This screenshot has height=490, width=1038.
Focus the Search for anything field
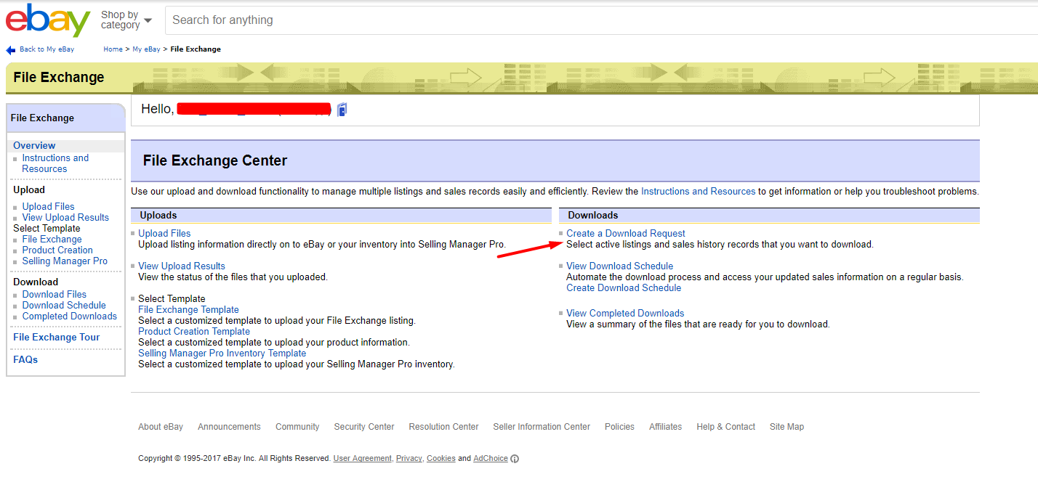[601, 20]
